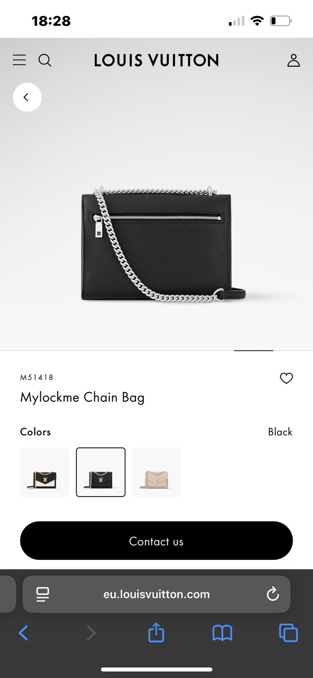Open the account profile icon
This screenshot has width=313, height=678.
point(294,60)
